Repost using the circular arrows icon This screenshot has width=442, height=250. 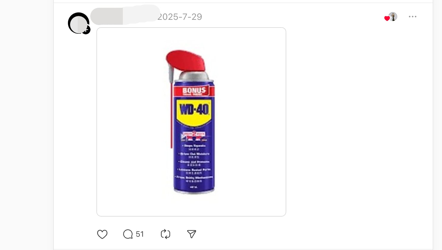click(x=166, y=234)
